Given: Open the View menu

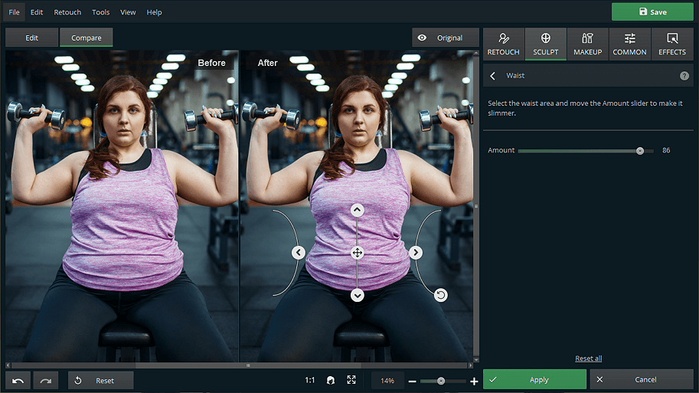Looking at the screenshot, I should point(128,12).
